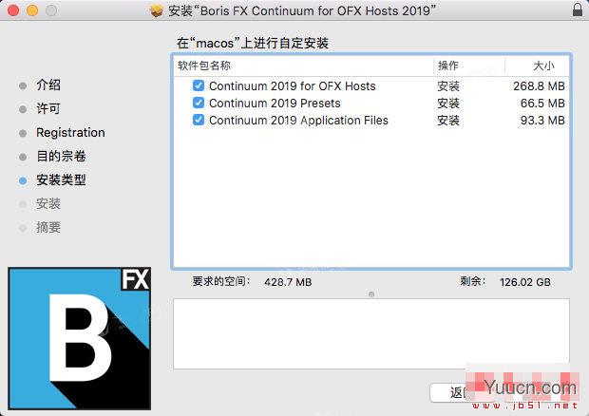
Task: Click the installer package icon in title
Action: pos(157,10)
